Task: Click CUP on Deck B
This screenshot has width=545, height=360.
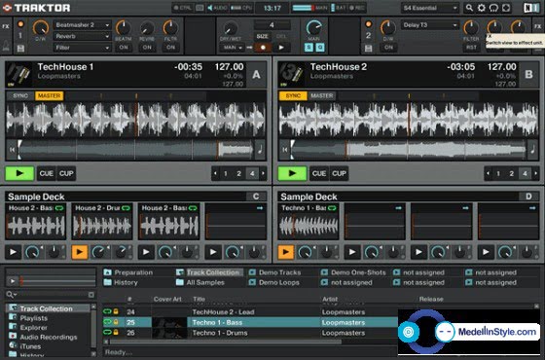Action: [x=339, y=173]
